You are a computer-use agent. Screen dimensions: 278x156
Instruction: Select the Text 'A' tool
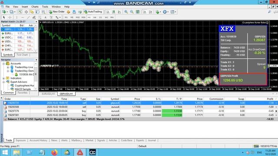pos(46,17)
